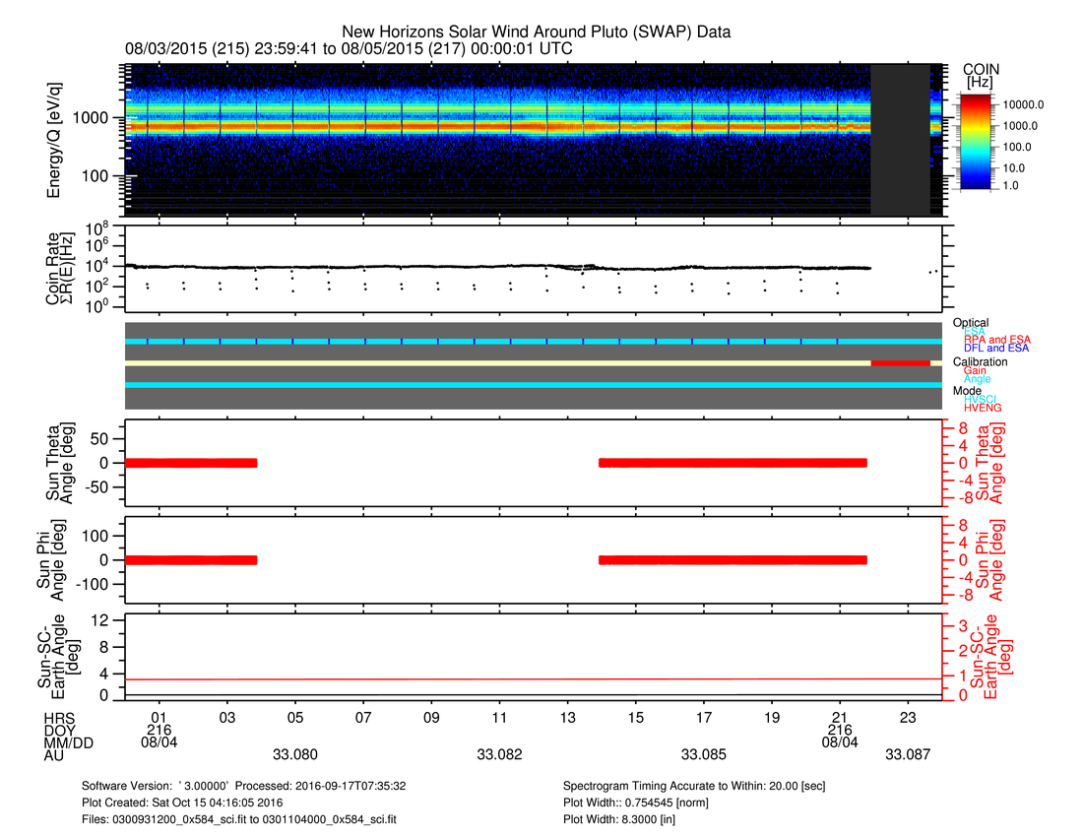This screenshot has height=837, width=1083.
Task: Click the UTC date range subtitle
Action: (x=349, y=48)
